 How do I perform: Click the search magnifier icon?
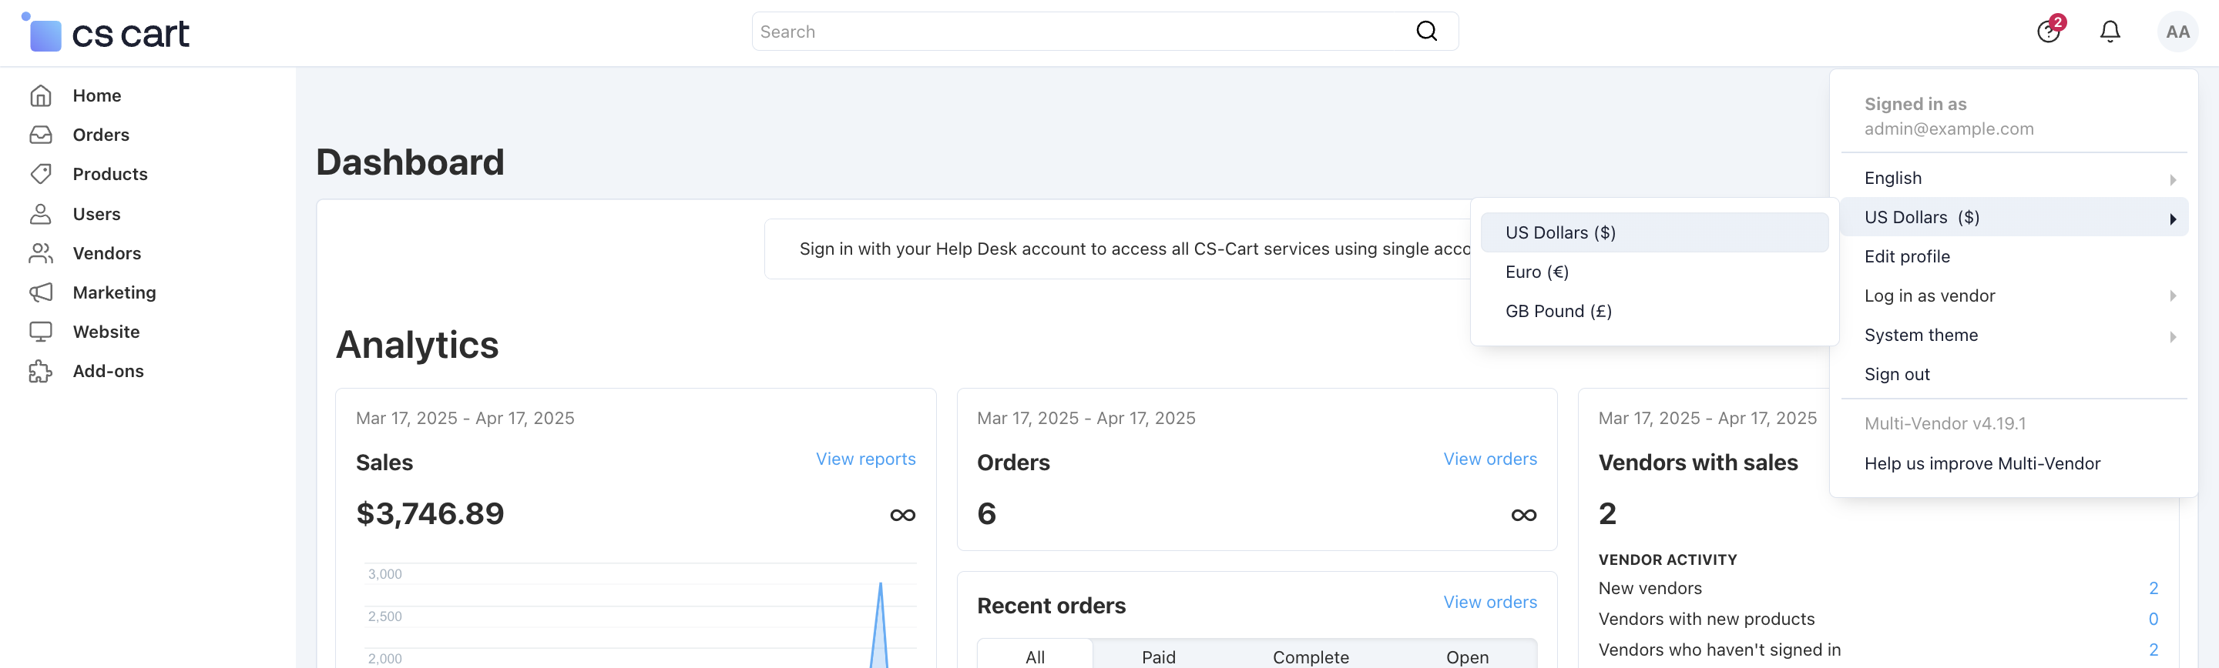coord(1426,32)
